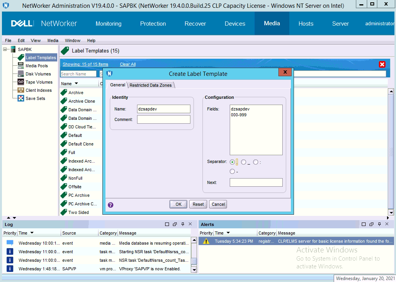Open the Protection tab
Screen dimensions: 396x282
point(153,24)
